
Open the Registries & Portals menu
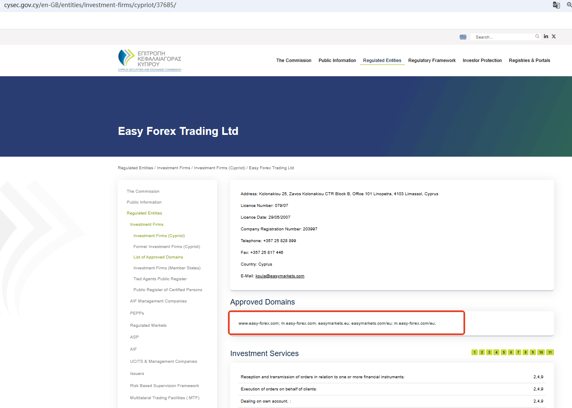(529, 60)
